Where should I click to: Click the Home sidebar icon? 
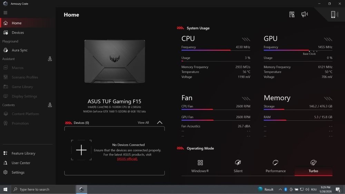[x=6, y=23]
